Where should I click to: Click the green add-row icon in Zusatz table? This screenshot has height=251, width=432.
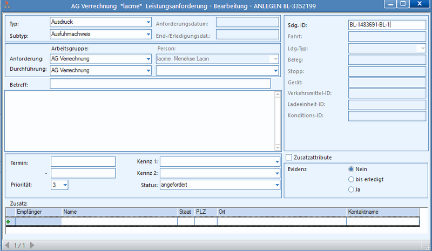coord(8,221)
